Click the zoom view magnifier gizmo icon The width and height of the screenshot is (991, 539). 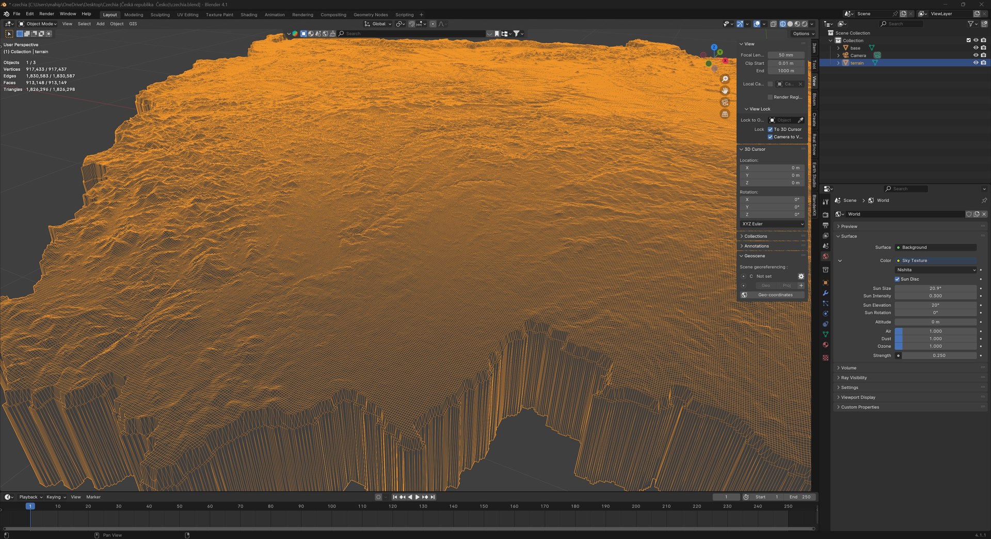[x=725, y=79]
